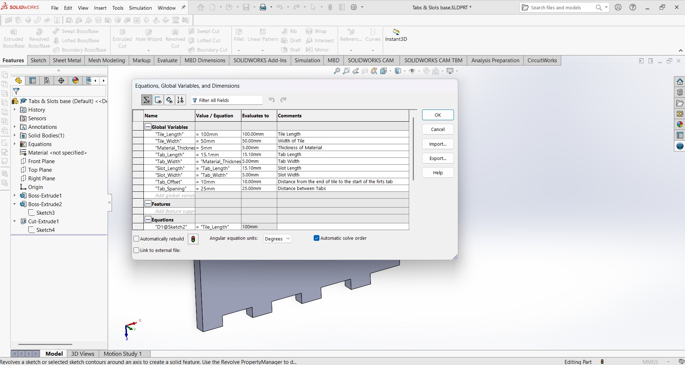The image size is (685, 365).
Task: Click the dialog redo arrow
Action: (x=284, y=100)
